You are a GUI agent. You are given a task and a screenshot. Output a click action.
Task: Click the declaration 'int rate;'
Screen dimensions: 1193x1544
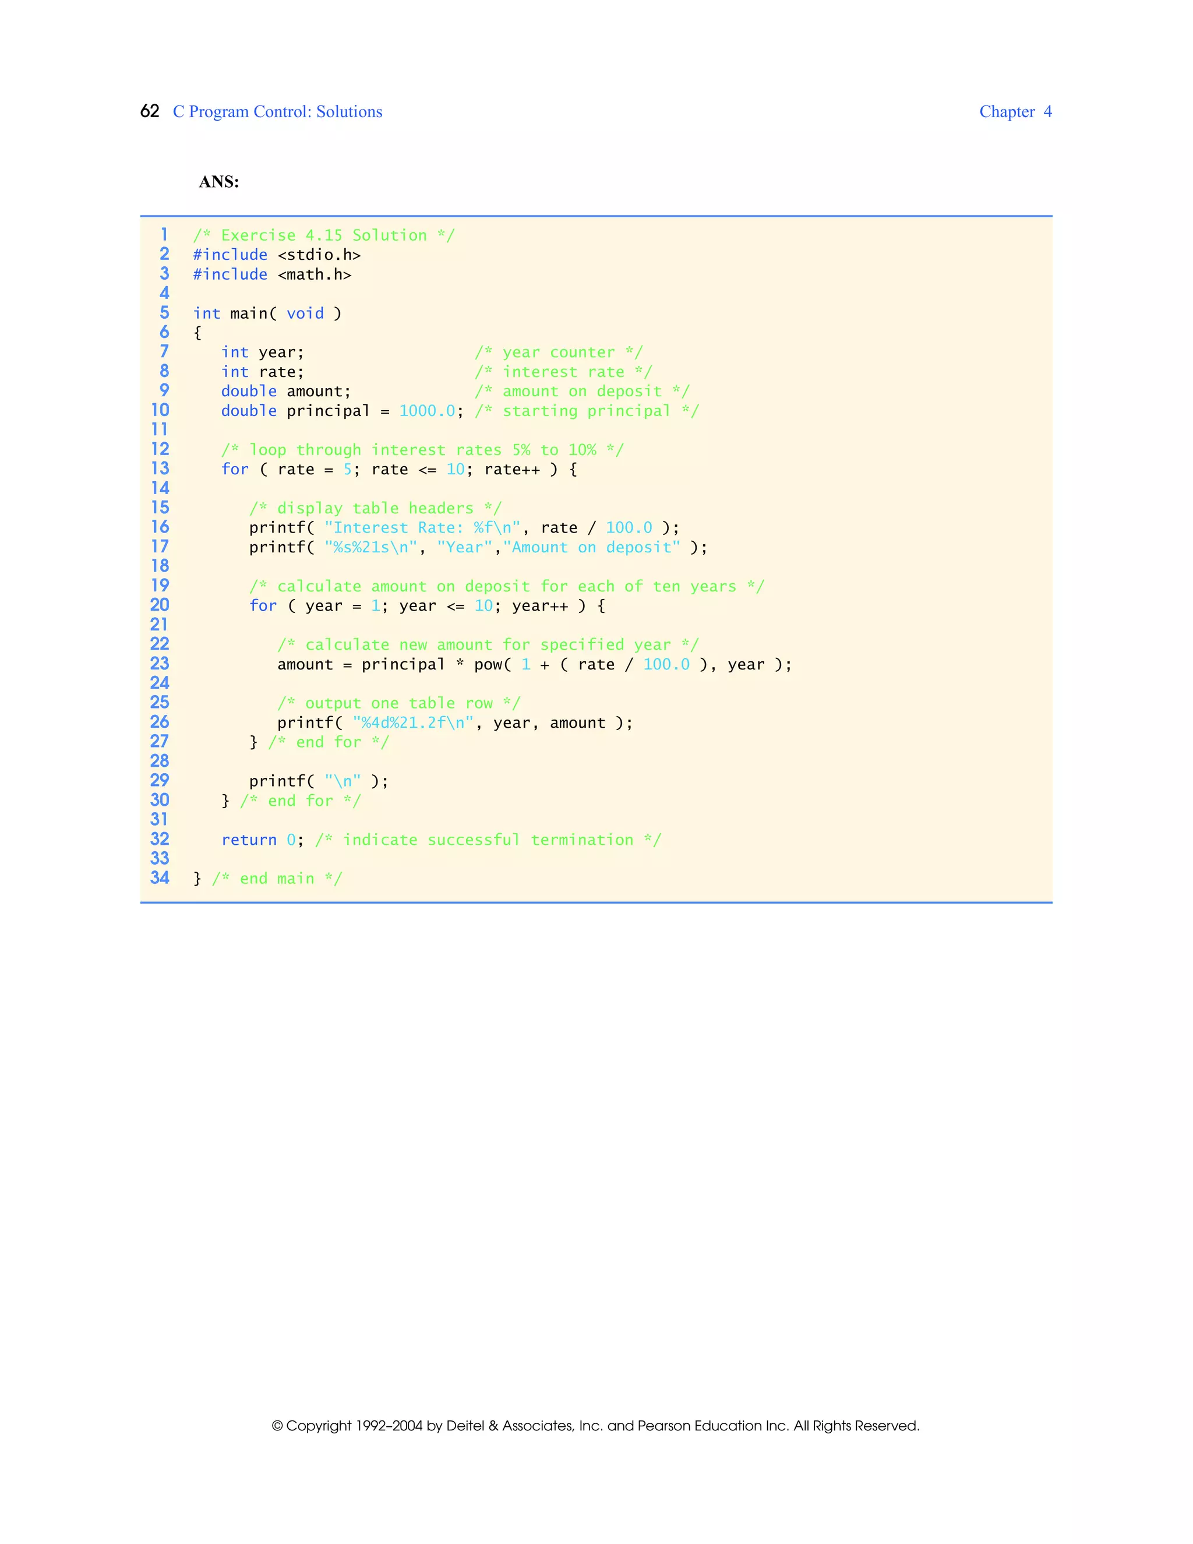[262, 372]
